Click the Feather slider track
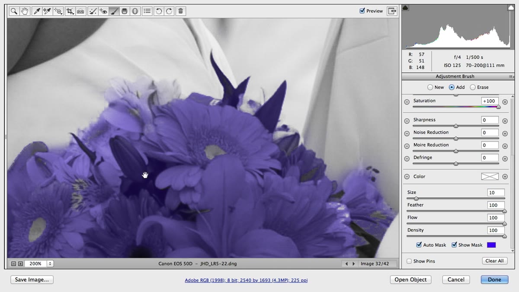The image size is (519, 292). 456,211
